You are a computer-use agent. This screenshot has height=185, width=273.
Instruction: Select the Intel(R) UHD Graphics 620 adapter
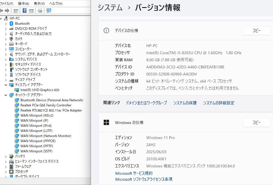(x=40, y=90)
